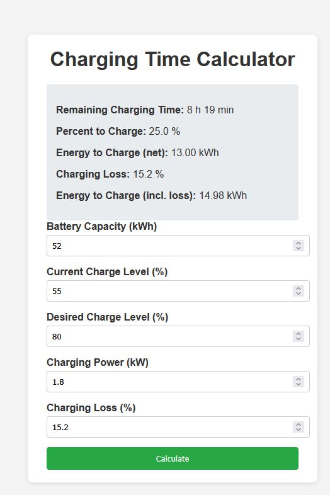Decrement Current Charge Level spinner down
This screenshot has width=330, height=495.
click(x=299, y=293)
